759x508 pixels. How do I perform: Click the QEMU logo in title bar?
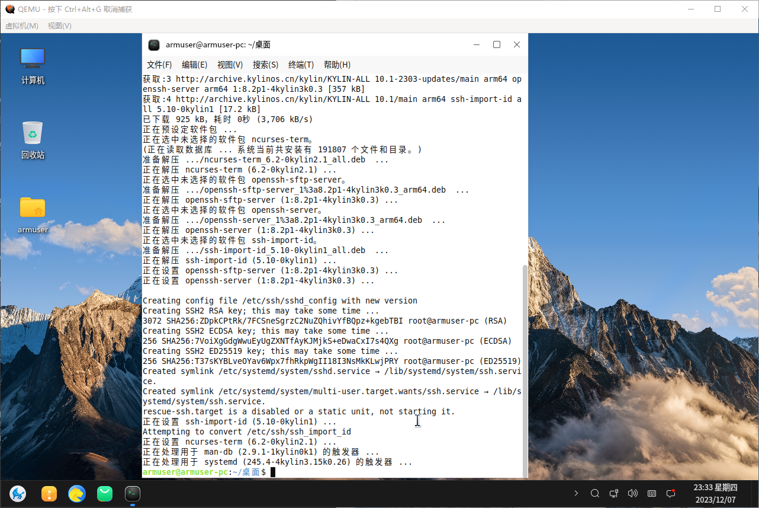coord(10,9)
